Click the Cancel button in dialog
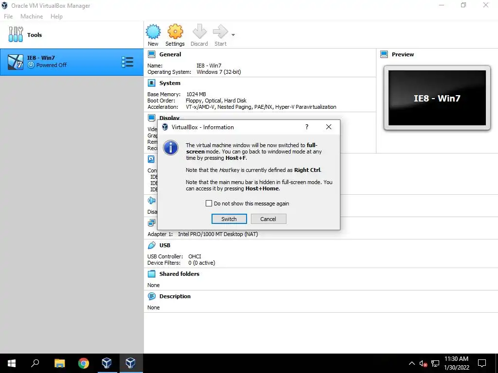498x373 pixels. [x=268, y=219]
